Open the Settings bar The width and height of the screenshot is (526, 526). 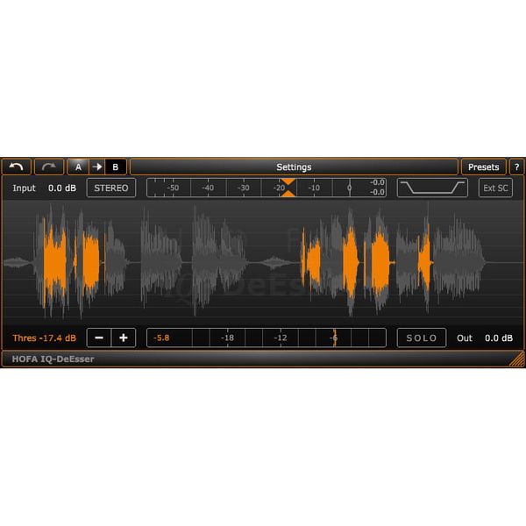tap(294, 167)
